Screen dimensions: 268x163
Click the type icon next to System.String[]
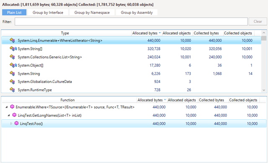coord(13,49)
